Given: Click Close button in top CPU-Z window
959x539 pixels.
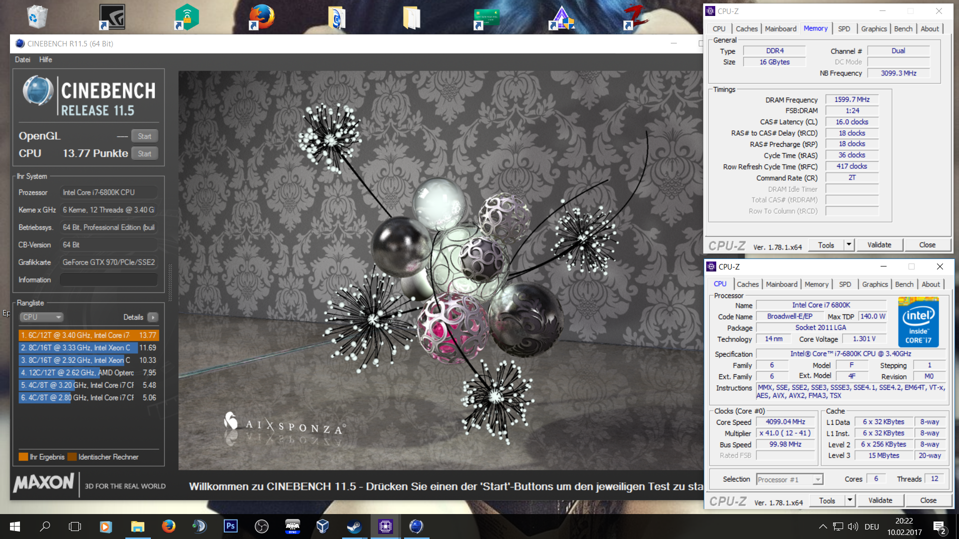Looking at the screenshot, I should [x=927, y=245].
